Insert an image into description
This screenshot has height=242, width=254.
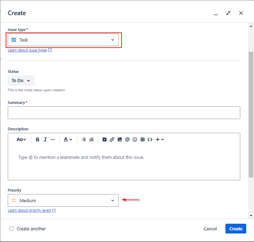[x=119, y=139]
